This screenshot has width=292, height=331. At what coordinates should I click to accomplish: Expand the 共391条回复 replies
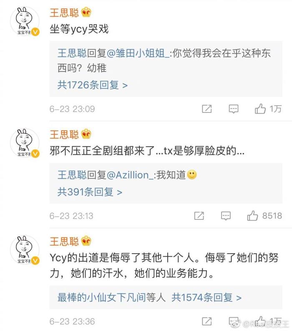pos(89,192)
